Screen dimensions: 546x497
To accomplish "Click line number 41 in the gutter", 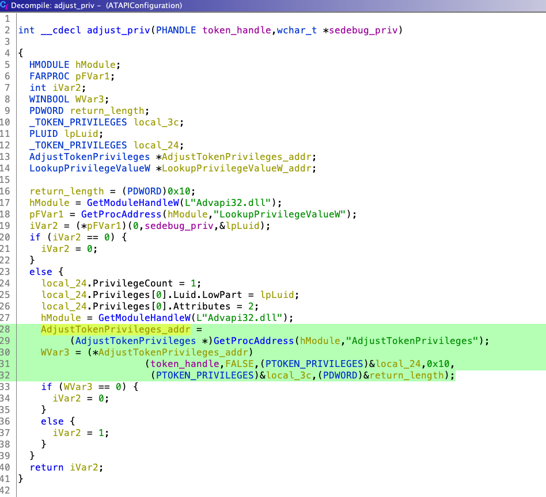I will (5, 478).
